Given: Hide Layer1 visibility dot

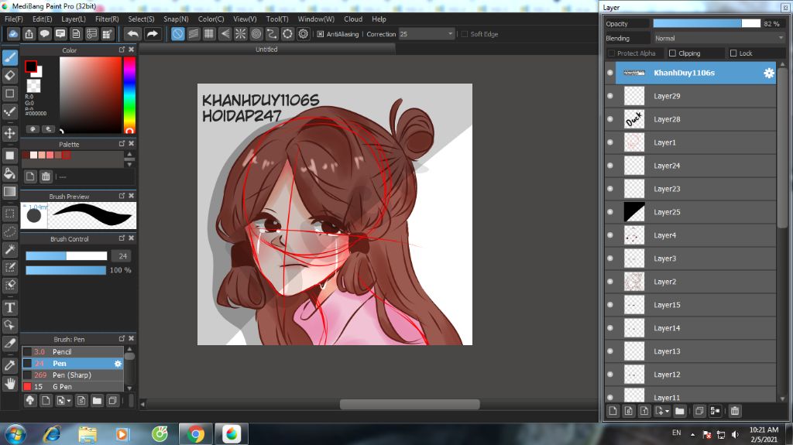Looking at the screenshot, I should point(610,142).
